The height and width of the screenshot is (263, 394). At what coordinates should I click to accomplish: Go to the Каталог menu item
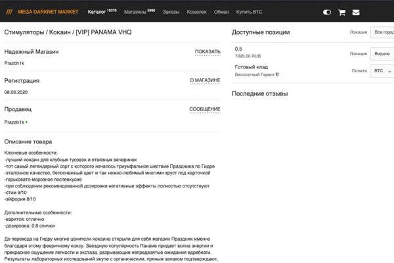coord(102,11)
